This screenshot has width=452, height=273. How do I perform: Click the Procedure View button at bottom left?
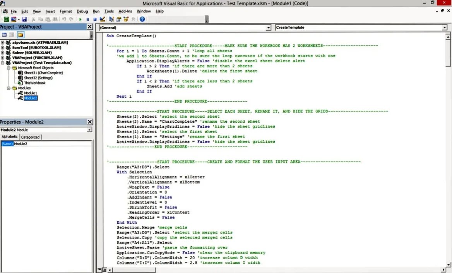pyautogui.click(x=99, y=270)
